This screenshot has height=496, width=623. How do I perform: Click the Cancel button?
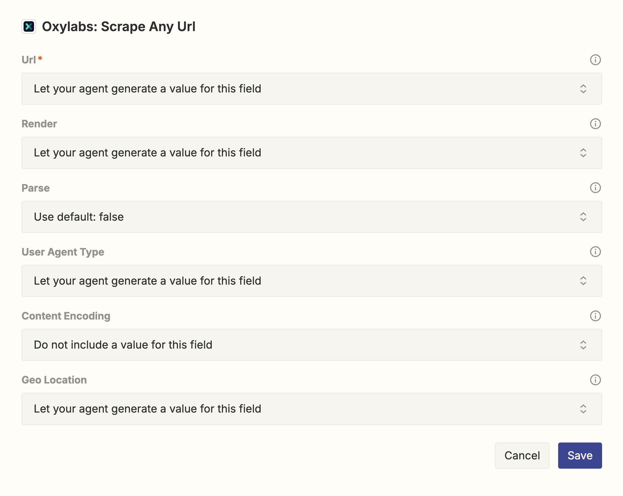pos(522,455)
